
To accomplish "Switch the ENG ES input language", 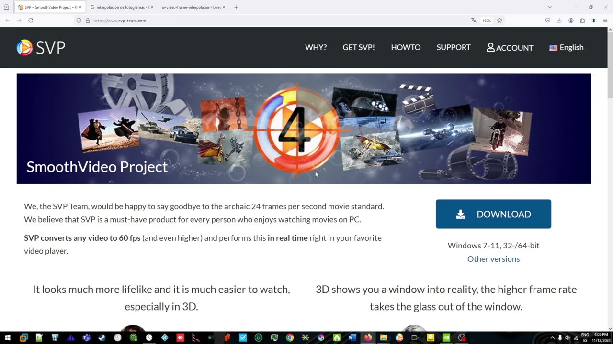I will 585,338.
